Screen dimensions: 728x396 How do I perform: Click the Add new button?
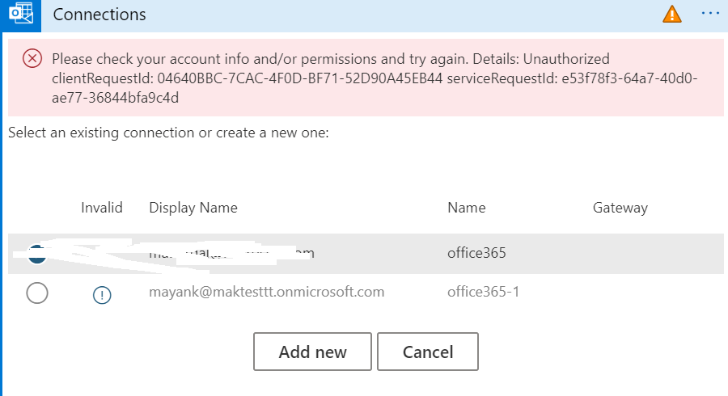point(312,352)
